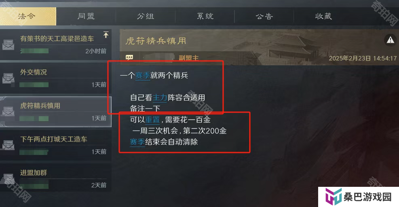The height and width of the screenshot is (207, 399).
Task: Click envelope icon for 进盟加群 mail
Action: (x=8, y=179)
